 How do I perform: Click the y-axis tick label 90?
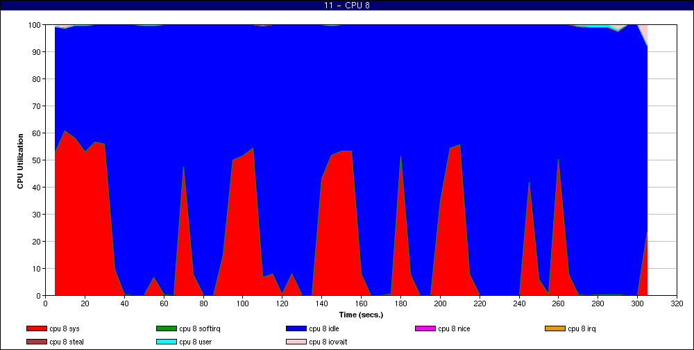click(37, 52)
